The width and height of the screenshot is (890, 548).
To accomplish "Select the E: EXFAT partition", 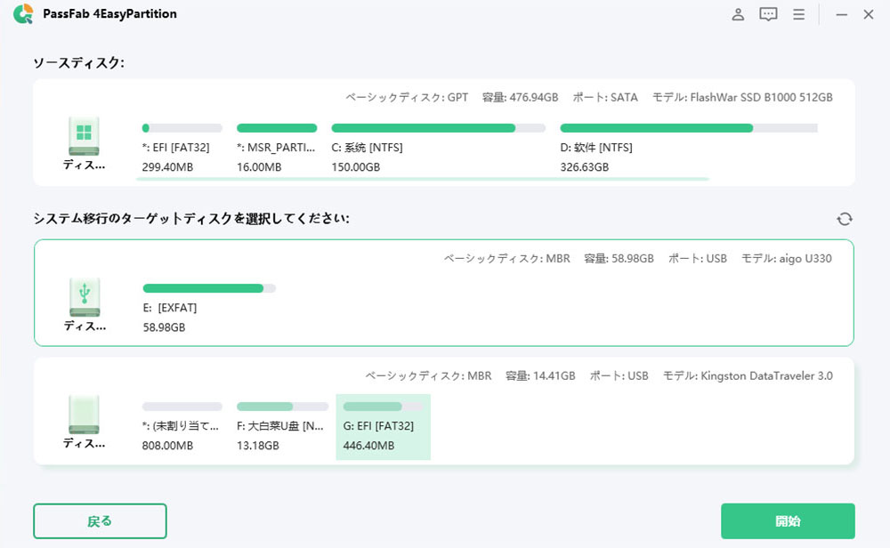I will click(x=208, y=308).
